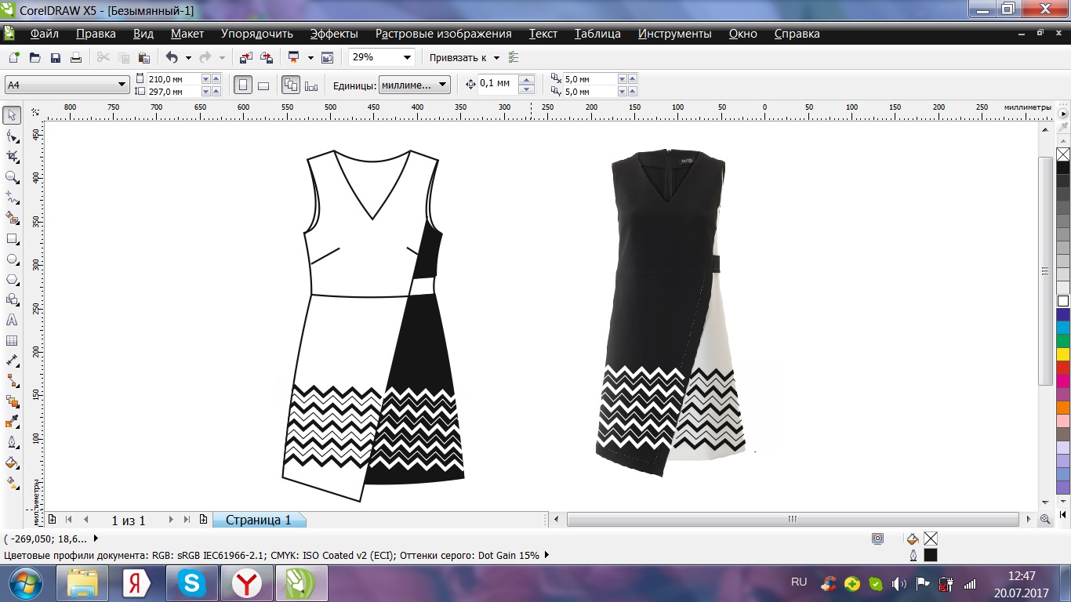Toggle portrait page orientation
The height and width of the screenshot is (602, 1071).
(244, 85)
